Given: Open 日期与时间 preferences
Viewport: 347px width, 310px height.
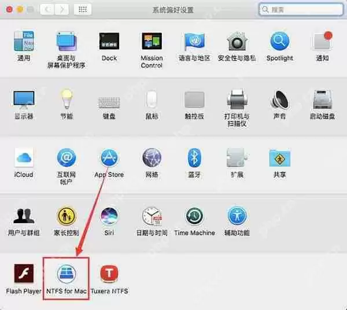Looking at the screenshot, I should [x=152, y=216].
